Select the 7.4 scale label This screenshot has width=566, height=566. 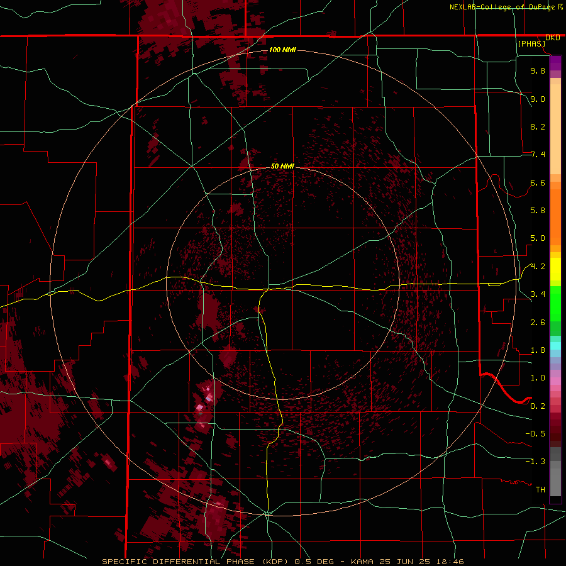click(538, 155)
